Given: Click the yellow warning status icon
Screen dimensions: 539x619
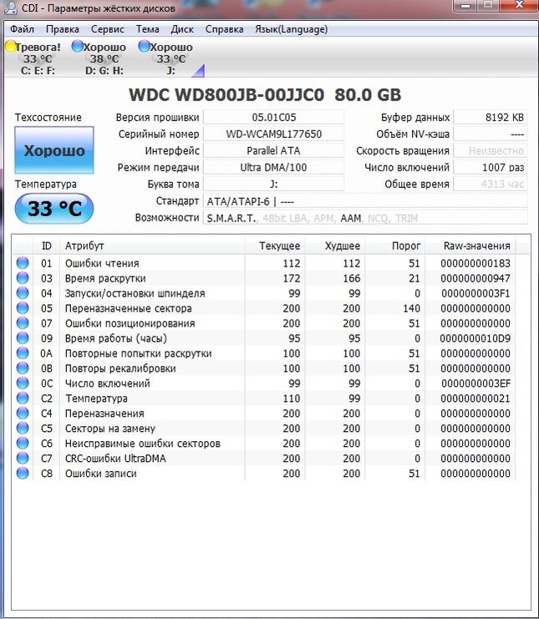Looking at the screenshot, I should coord(12,47).
